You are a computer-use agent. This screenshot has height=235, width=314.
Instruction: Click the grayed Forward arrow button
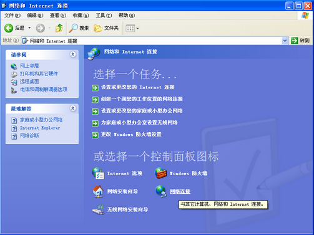[41, 28]
